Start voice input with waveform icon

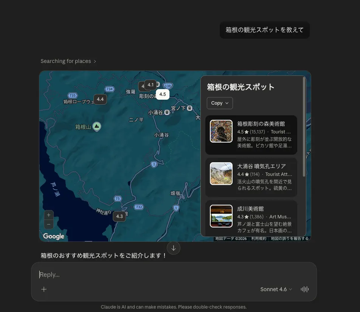click(305, 289)
